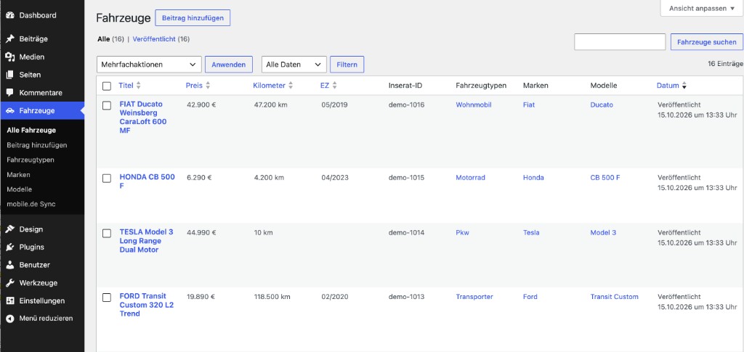Viewport: 744px width, 352px height.
Task: Click the 118.500 km mileage cell
Action: pyautogui.click(x=272, y=297)
